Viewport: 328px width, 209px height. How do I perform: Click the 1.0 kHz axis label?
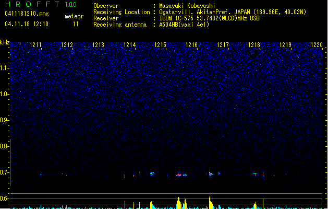[5, 94]
